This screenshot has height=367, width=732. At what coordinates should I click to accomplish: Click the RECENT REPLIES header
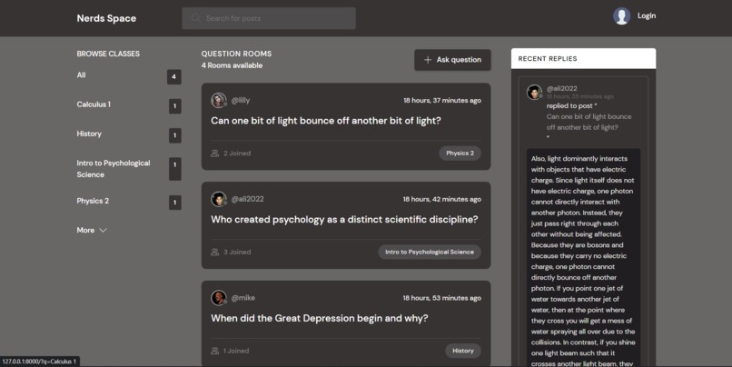pos(584,58)
